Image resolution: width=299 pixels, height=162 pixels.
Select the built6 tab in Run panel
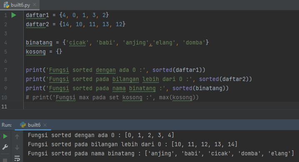pyautogui.click(x=33, y=125)
